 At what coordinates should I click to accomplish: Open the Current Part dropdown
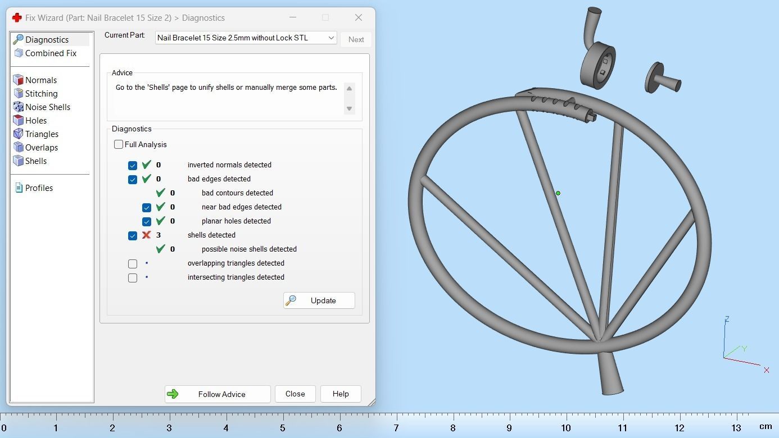tap(246, 38)
